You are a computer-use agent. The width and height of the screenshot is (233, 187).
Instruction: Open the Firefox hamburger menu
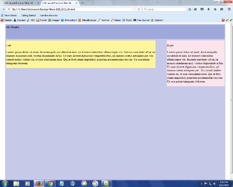[229, 9]
